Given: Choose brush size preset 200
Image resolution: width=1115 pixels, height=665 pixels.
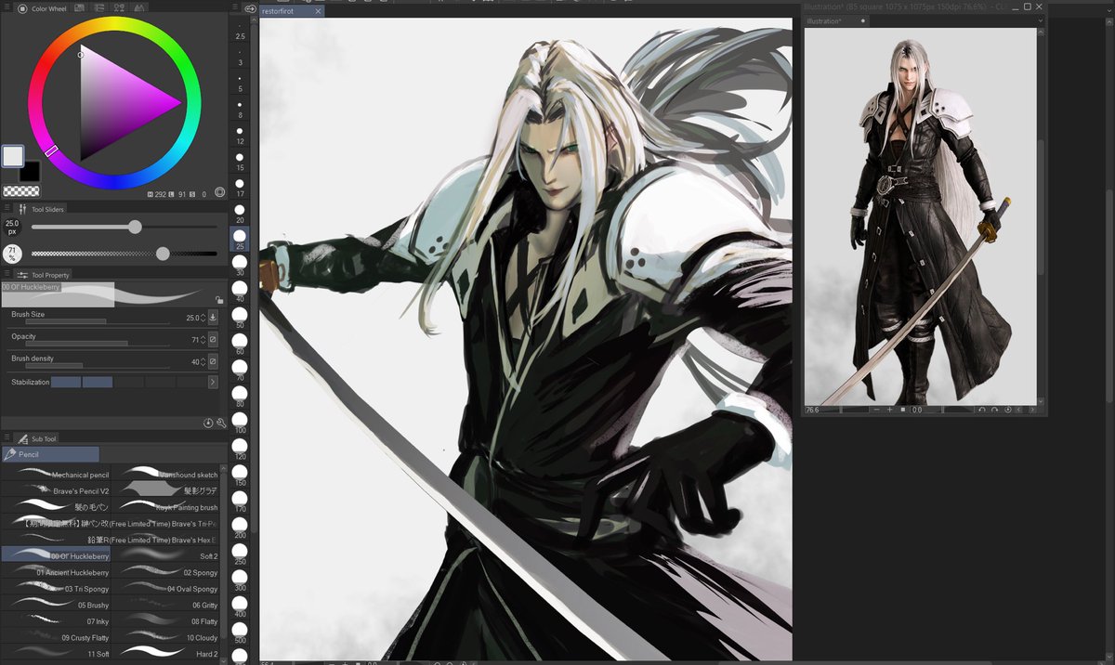Looking at the screenshot, I should (240, 527).
